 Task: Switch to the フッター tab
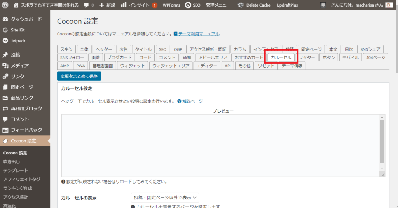coord(307,58)
